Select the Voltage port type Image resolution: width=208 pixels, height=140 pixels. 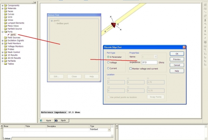pyautogui.click(x=108, y=62)
